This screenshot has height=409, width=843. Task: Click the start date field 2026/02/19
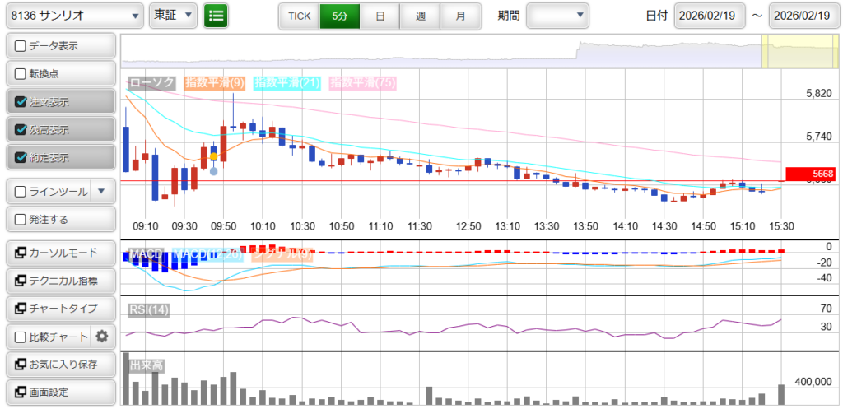tap(709, 16)
